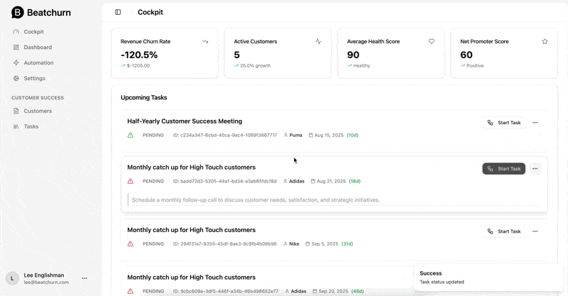Click the Average Health Score heart icon
The width and height of the screenshot is (568, 296).
432,42
